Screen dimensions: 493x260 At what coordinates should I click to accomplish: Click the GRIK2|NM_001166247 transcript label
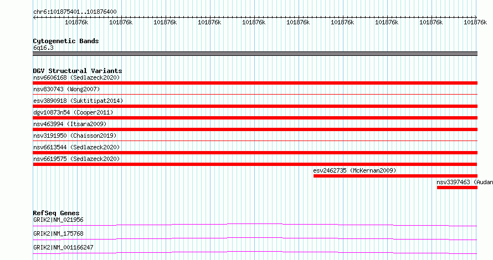[x=63, y=247]
